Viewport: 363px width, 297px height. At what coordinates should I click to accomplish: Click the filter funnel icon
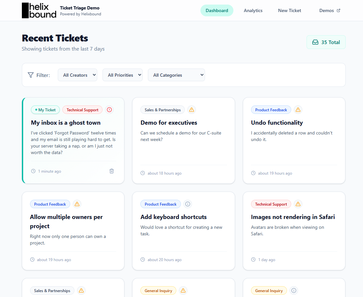[x=30, y=75]
